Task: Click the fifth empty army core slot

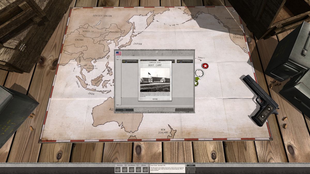Action: pyautogui.click(x=145, y=170)
